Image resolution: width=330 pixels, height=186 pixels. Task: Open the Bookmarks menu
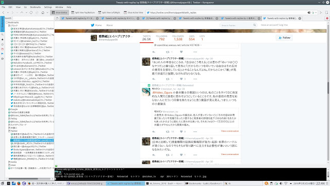tap(36, 7)
